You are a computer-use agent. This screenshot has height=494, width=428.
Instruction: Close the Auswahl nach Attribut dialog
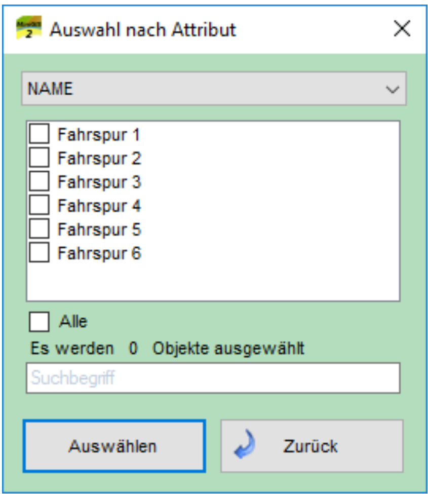[402, 29]
